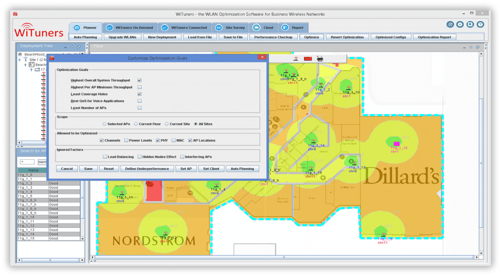Click the folder icon in Deployment Tree
Screen dimensions: 501x276
(x=37, y=70)
